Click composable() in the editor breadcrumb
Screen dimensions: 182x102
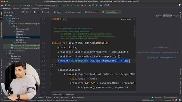click(57, 94)
